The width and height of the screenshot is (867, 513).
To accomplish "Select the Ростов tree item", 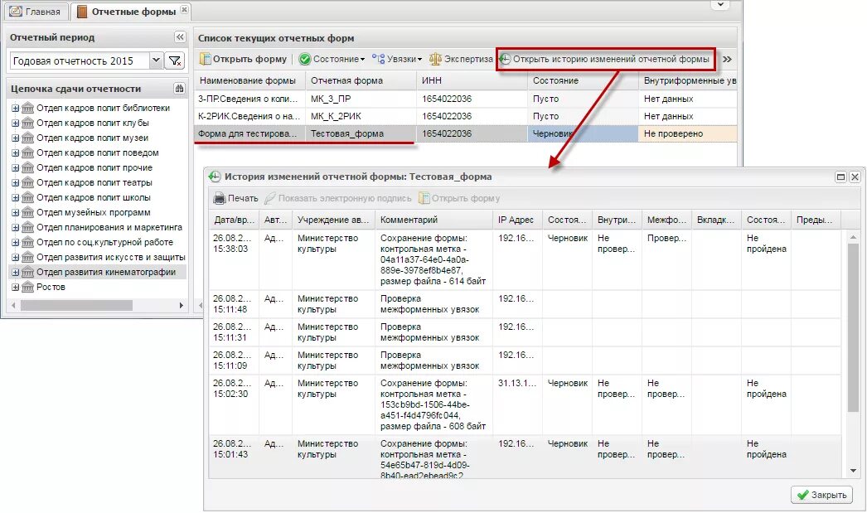I will point(51,287).
